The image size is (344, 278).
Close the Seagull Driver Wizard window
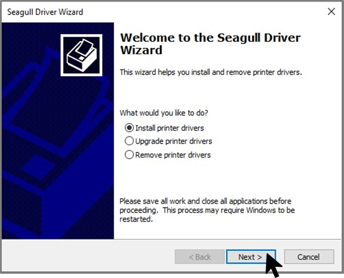coord(331,12)
